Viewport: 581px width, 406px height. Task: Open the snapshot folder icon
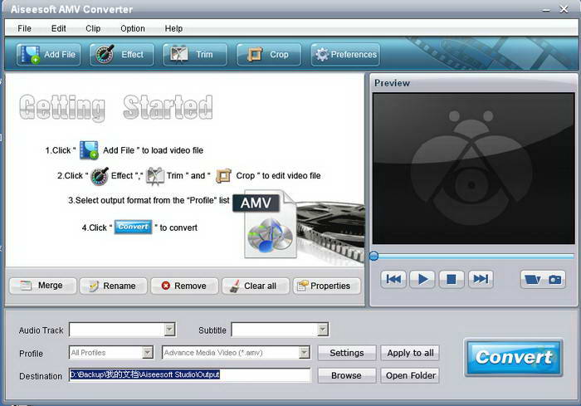[533, 279]
